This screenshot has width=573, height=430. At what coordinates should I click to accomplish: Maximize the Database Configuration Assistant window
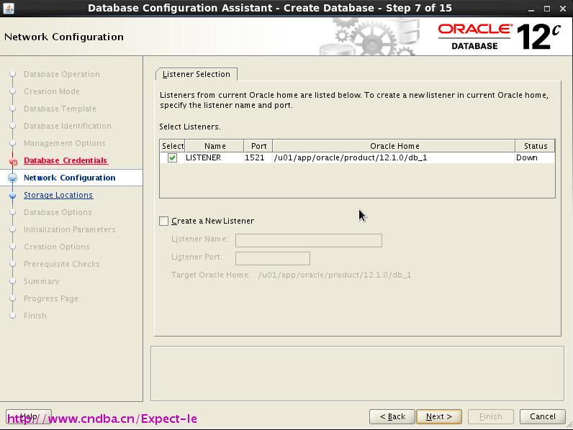coord(547,9)
